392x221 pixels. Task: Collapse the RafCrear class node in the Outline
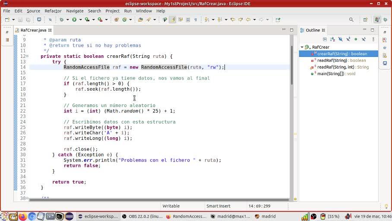302,47
